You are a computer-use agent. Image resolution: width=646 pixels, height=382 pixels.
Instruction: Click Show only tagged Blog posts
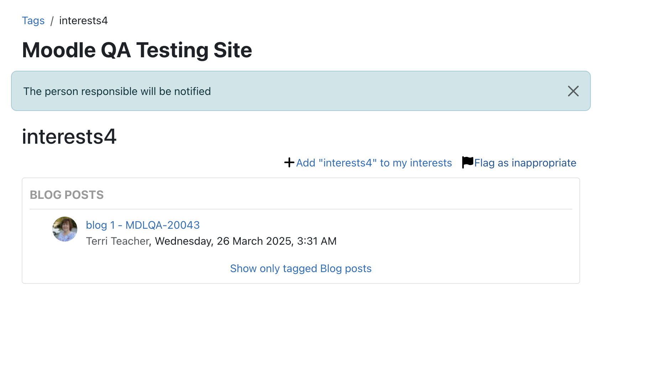click(x=301, y=269)
